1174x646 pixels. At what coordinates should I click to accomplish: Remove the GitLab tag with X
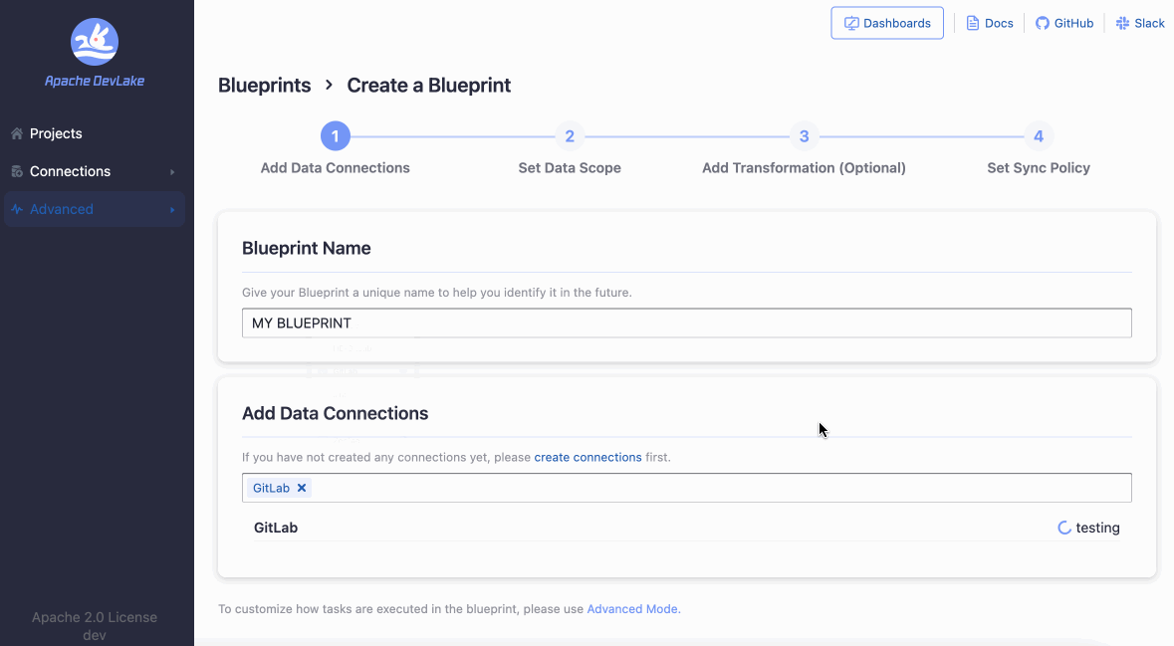pos(302,488)
